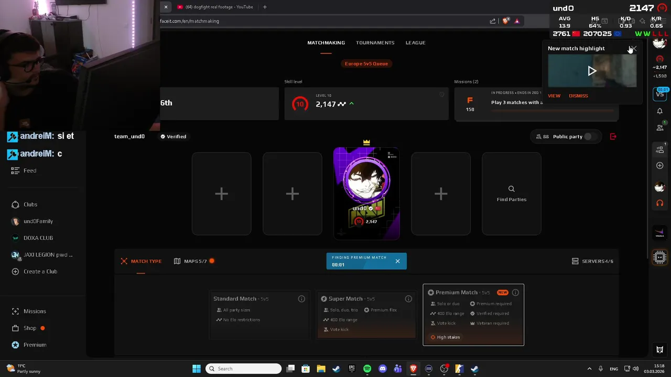Open Microsoft Teams from taskbar
This screenshot has width=671, height=377.
click(398, 369)
